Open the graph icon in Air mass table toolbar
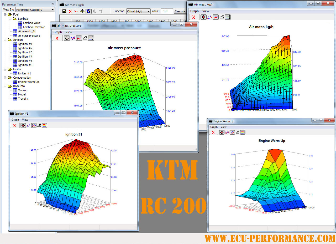 coord(76,11)
